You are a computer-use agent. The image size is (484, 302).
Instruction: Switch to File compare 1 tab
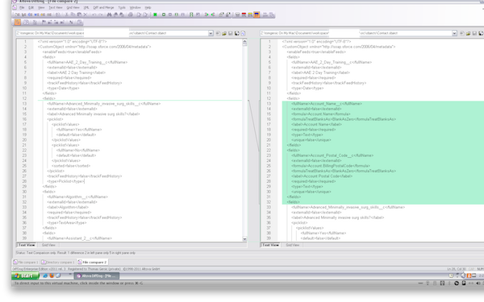click(x=26, y=263)
